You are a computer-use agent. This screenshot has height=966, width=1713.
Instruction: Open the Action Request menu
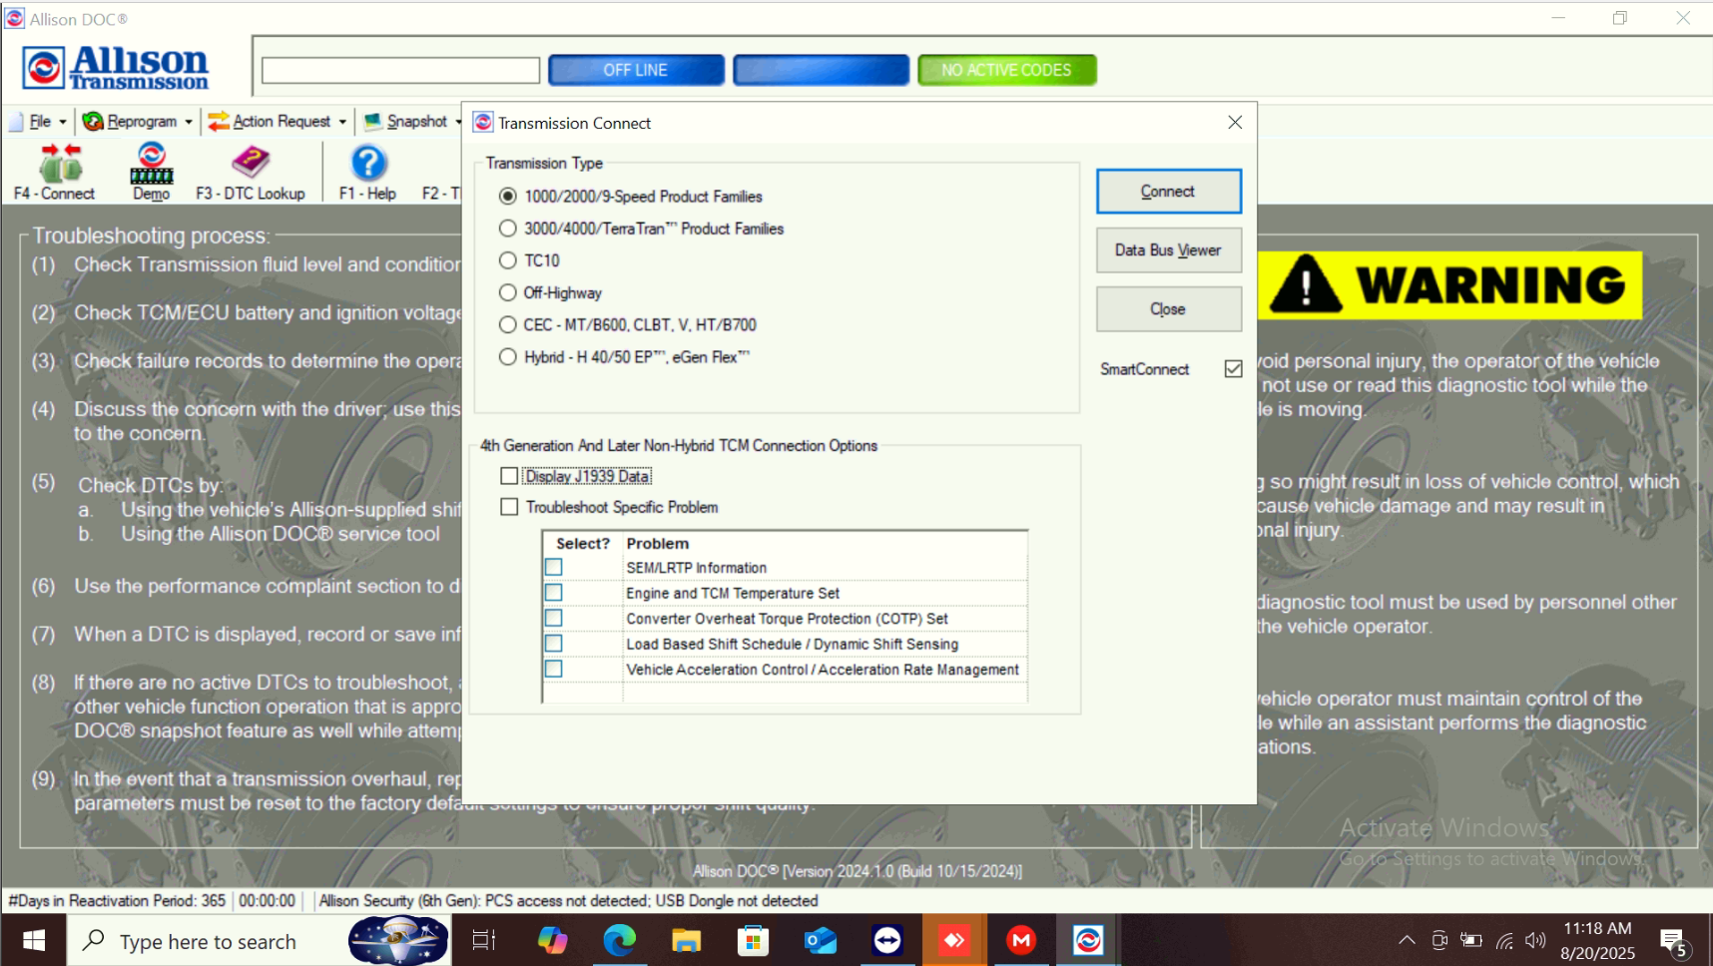click(282, 121)
